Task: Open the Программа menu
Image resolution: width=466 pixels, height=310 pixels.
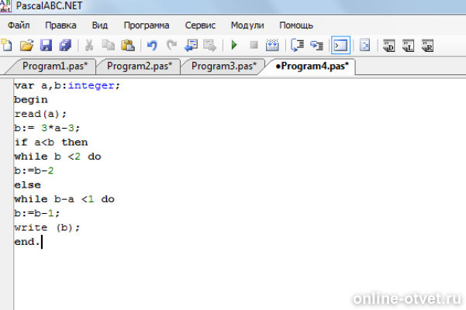Action: 147,26
